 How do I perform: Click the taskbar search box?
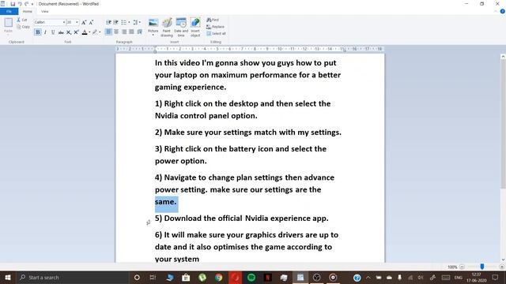pyautogui.click(x=72, y=277)
